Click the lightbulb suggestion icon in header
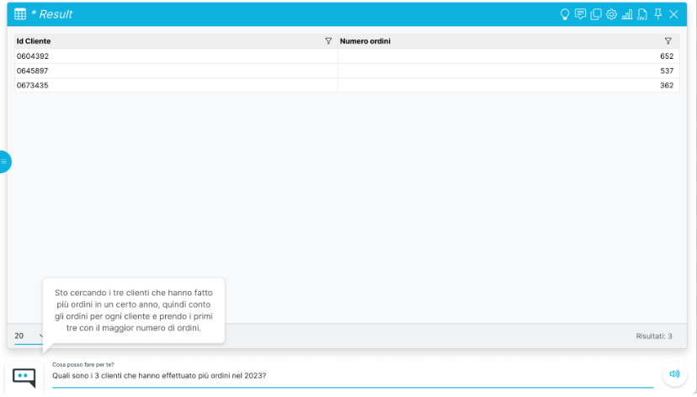Viewport: 697px width, 397px height. point(565,14)
